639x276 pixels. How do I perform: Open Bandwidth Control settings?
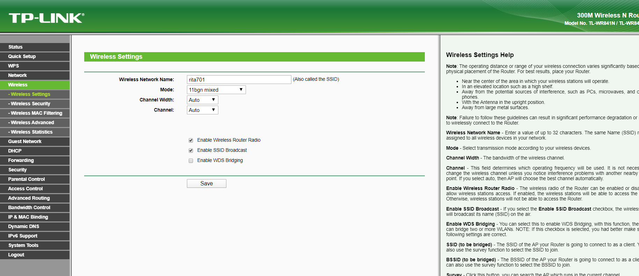point(35,207)
